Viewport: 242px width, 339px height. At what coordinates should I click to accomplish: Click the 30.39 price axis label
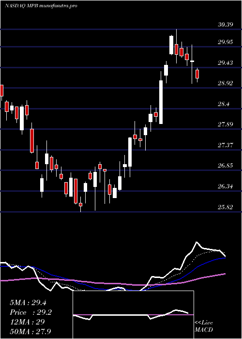point(225,24)
